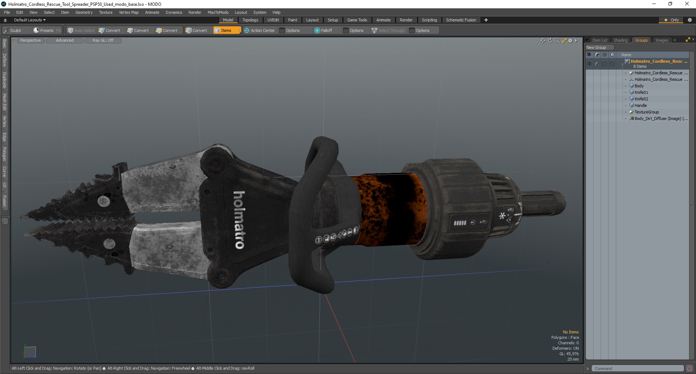Click the locator axis icon in the group list
696x374 pixels.
[x=631, y=79]
